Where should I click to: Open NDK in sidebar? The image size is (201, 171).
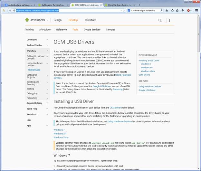point(29,120)
